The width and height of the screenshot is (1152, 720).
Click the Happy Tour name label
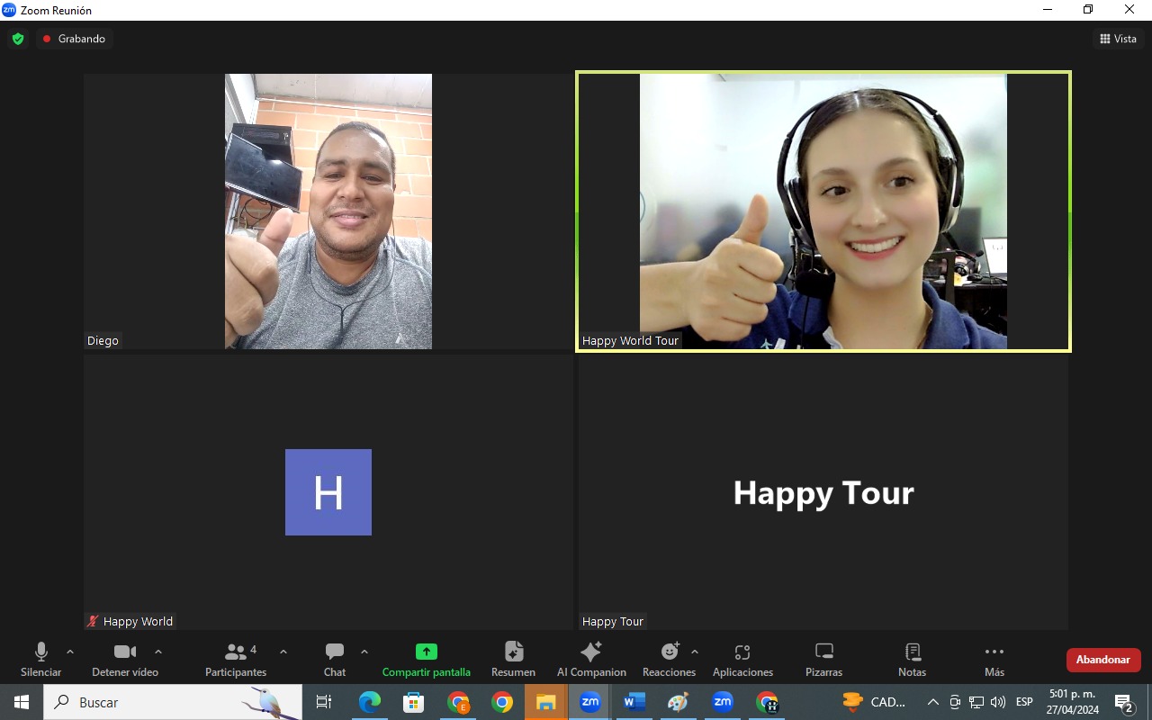pyautogui.click(x=613, y=621)
